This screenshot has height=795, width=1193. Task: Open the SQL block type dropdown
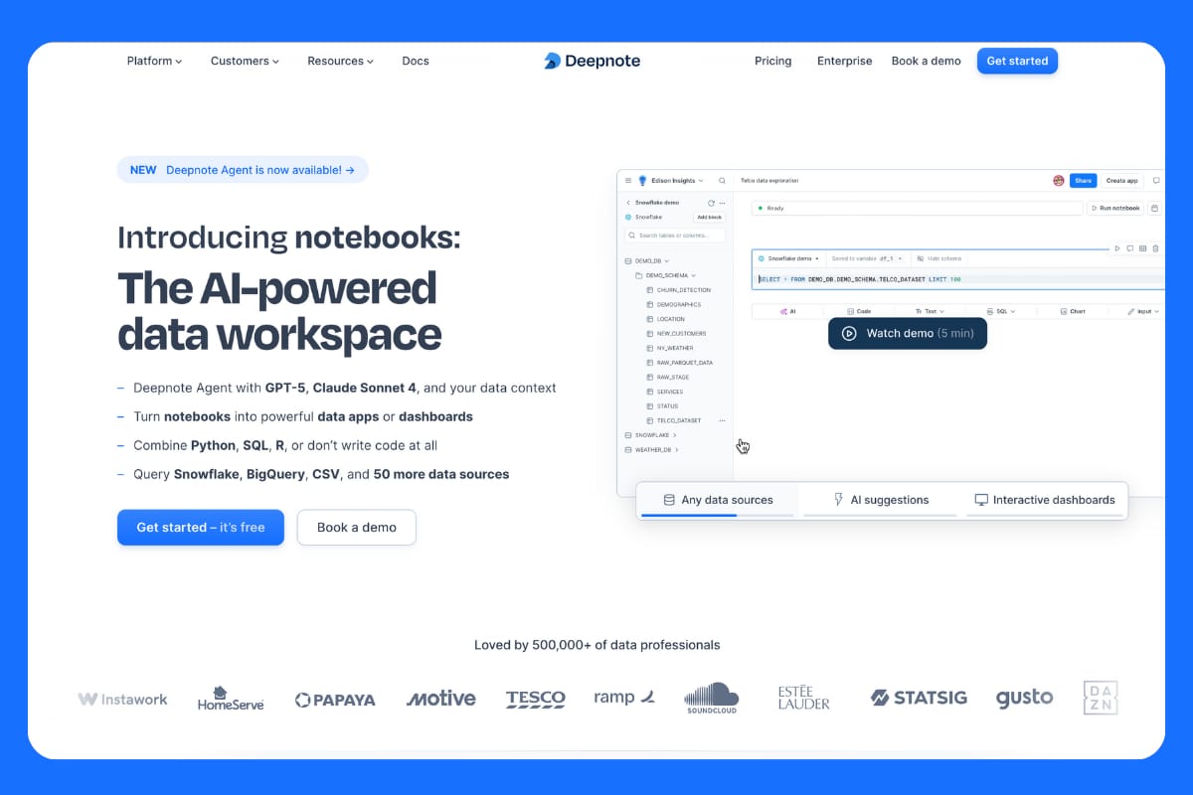point(1001,311)
